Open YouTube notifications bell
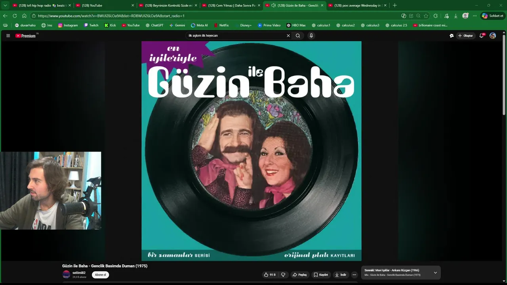Viewport: 507px width, 285px height. 482,36
